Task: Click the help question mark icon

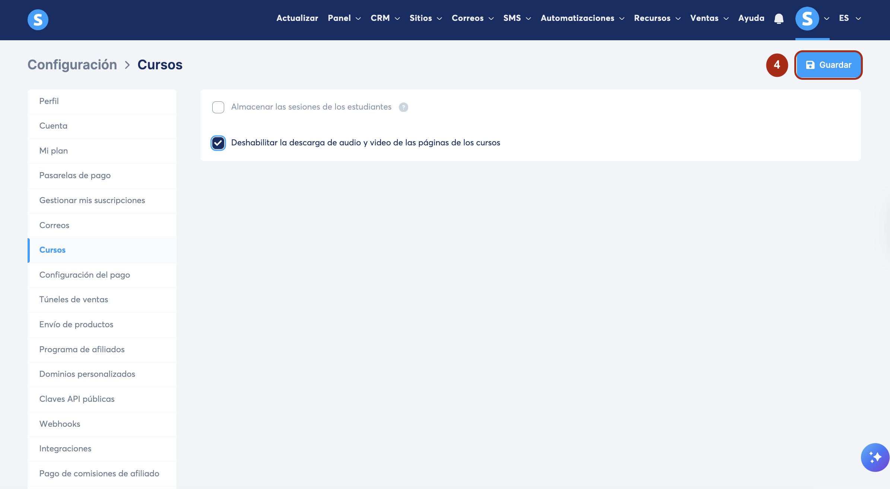Action: click(x=403, y=107)
